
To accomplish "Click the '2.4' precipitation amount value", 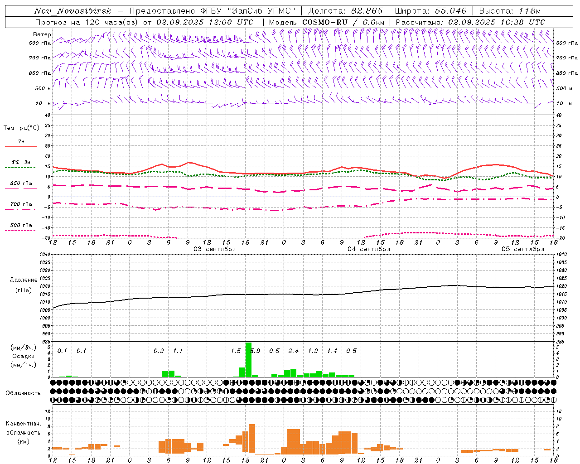I will click(294, 351).
